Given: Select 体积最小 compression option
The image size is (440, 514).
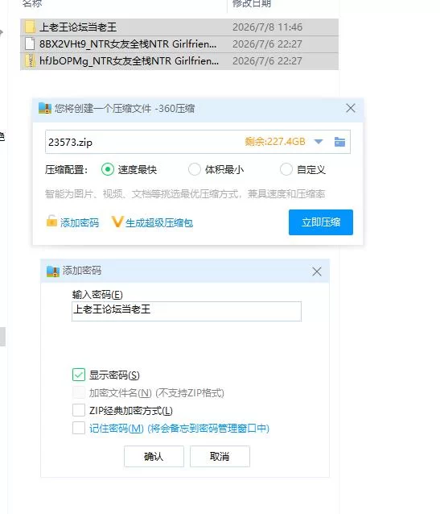Looking at the screenshot, I should tap(194, 169).
